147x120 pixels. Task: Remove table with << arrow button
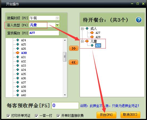[73, 62]
